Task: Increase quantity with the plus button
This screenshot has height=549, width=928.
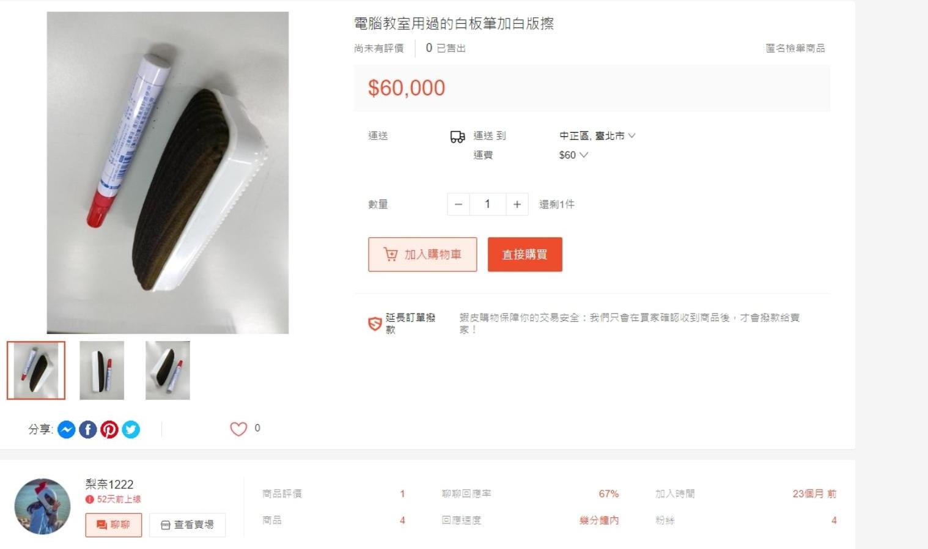Action: click(x=517, y=204)
